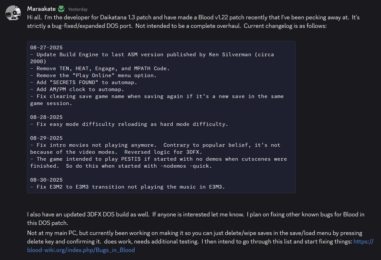
Task: Click the 08-30-2025 date in the changelog
Action: pyautogui.click(x=46, y=180)
